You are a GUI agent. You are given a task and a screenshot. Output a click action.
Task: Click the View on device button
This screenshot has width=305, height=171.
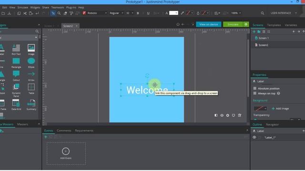tap(209, 24)
